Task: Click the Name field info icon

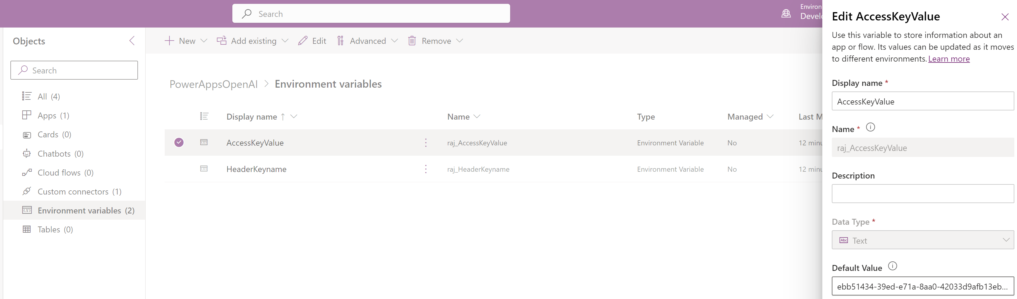Action: click(x=870, y=128)
